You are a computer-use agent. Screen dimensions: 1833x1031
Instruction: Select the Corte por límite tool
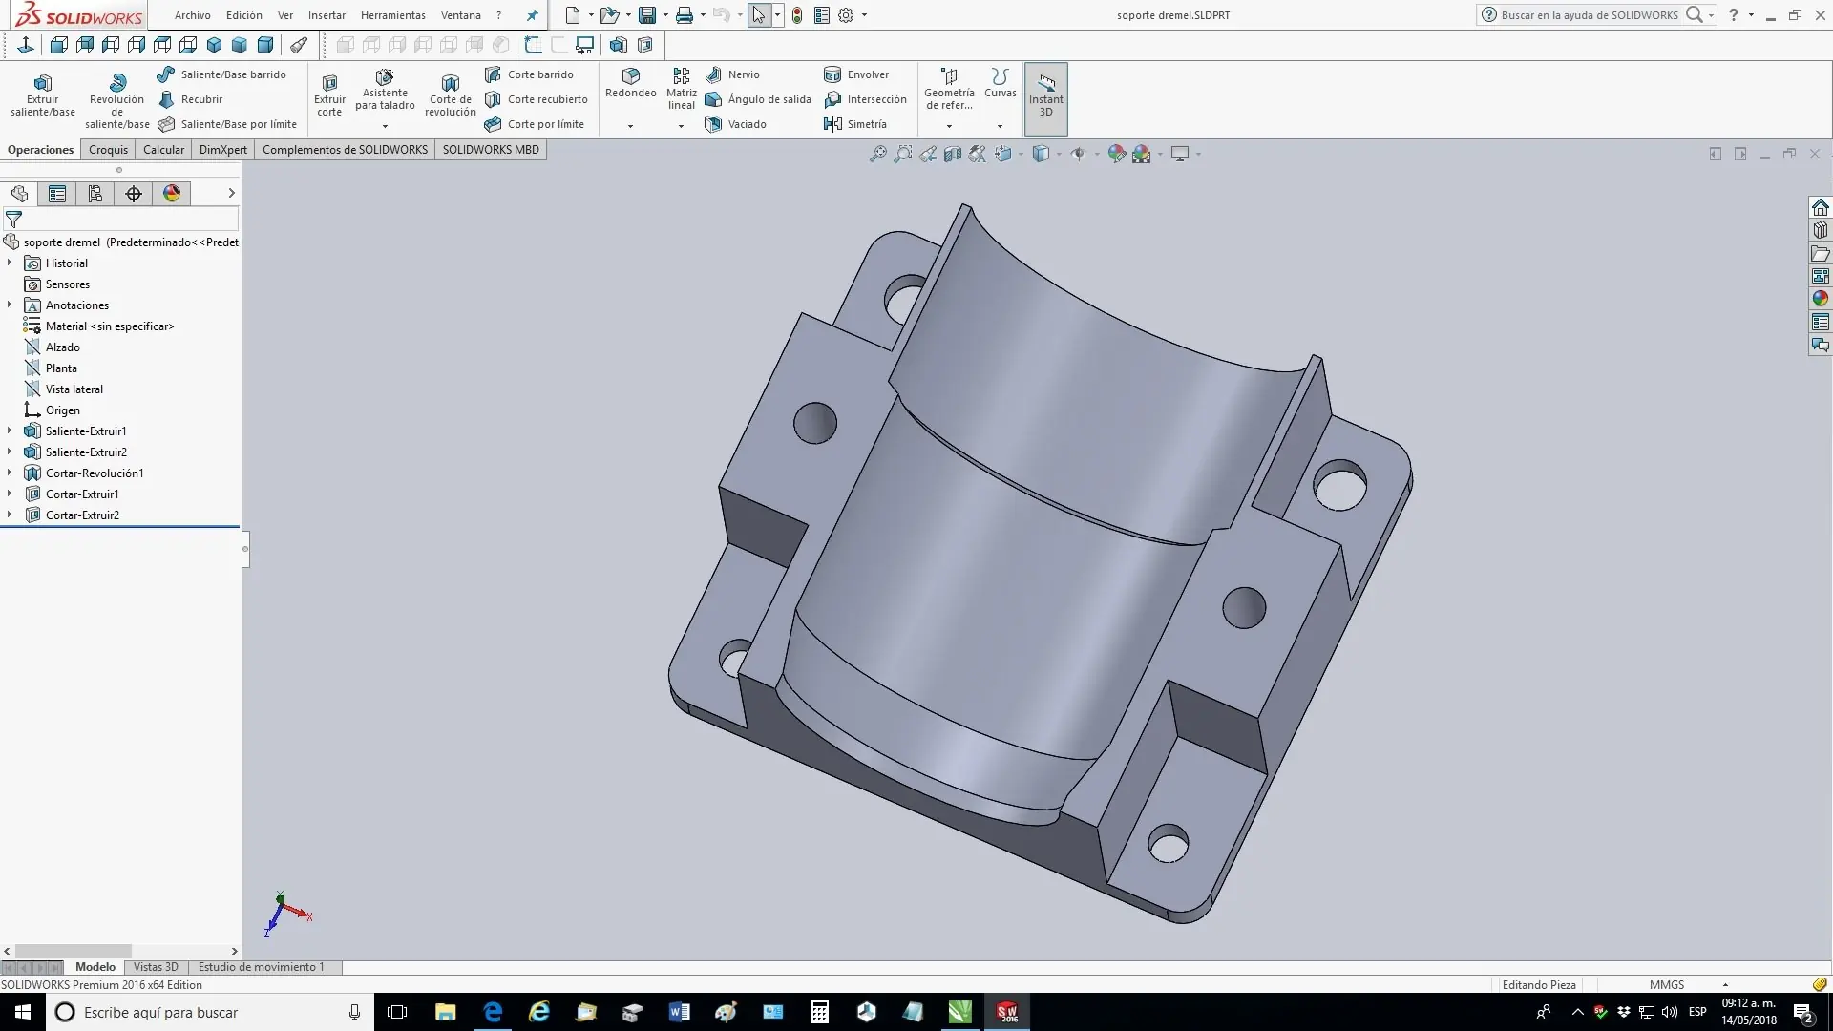(x=534, y=124)
